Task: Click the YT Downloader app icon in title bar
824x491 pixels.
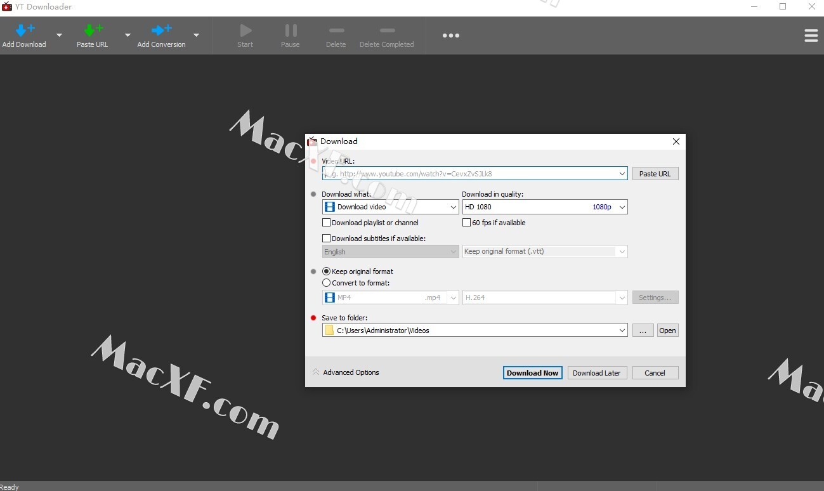Action: coord(7,7)
